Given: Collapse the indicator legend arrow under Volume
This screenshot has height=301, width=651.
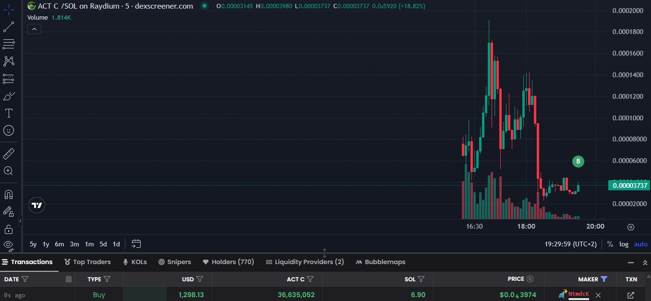Looking at the screenshot, I should tap(34, 29).
